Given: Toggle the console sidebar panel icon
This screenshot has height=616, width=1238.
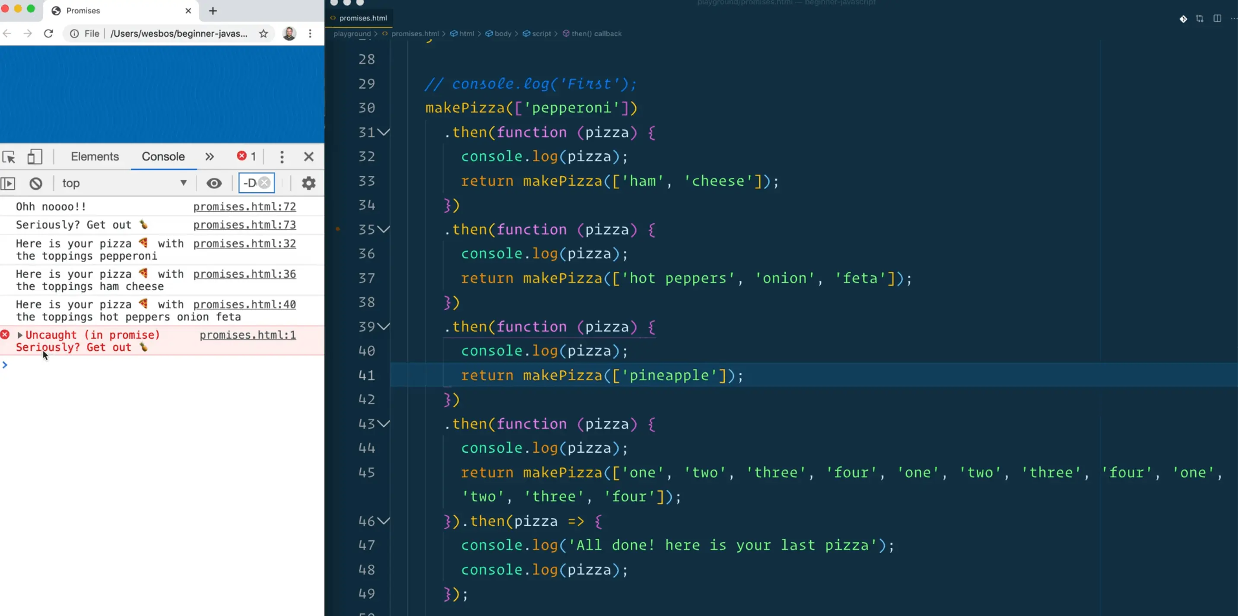Looking at the screenshot, I should point(8,183).
